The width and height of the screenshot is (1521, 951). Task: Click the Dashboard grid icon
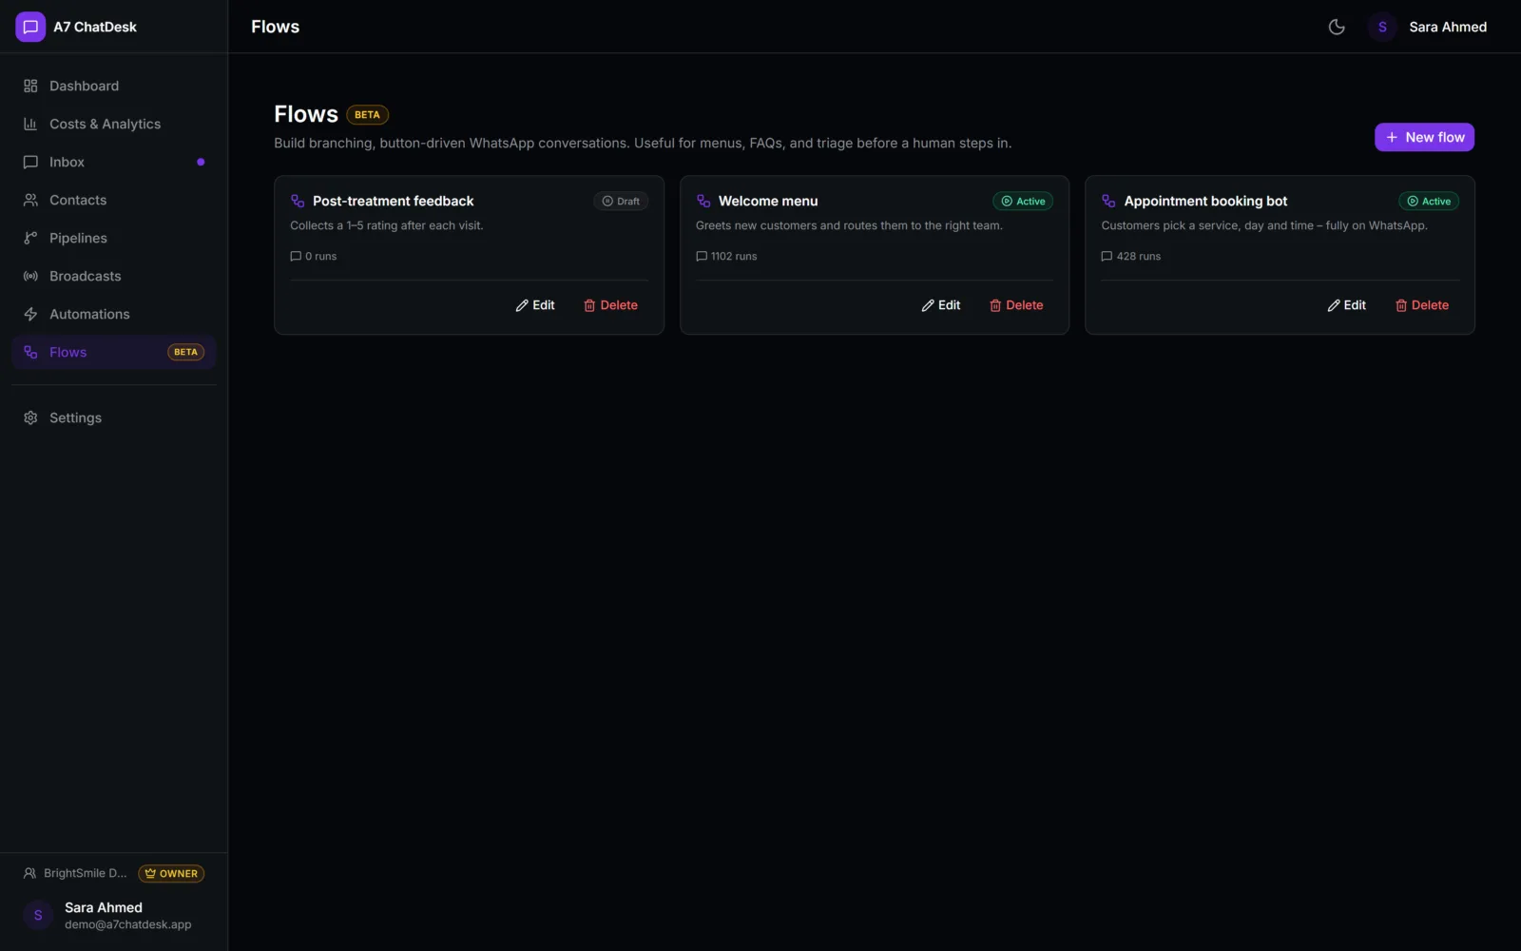(30, 86)
